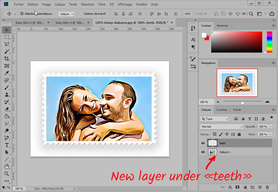Open the Calques panel menu

point(273,110)
